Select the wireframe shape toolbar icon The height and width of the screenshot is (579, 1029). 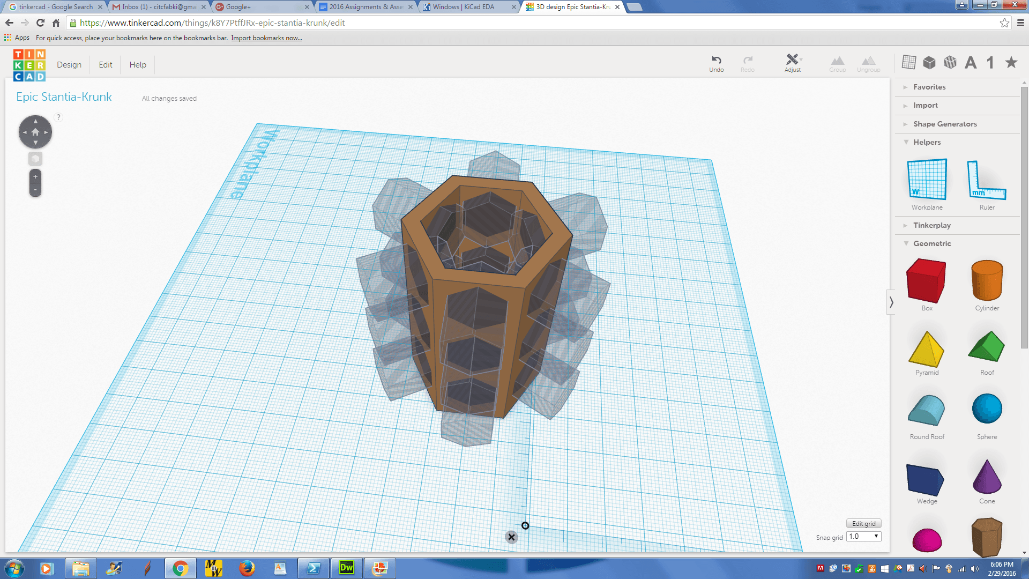[x=950, y=62]
